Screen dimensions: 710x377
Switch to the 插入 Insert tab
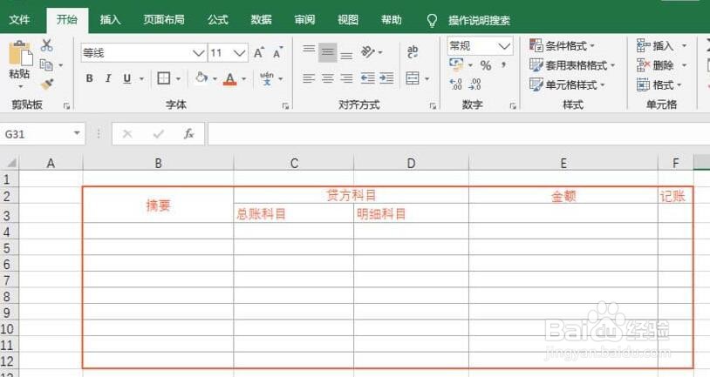coord(110,20)
